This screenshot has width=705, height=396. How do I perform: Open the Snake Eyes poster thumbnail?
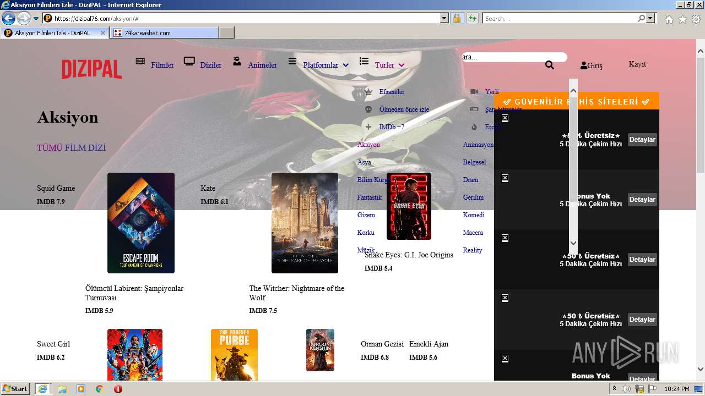point(409,206)
